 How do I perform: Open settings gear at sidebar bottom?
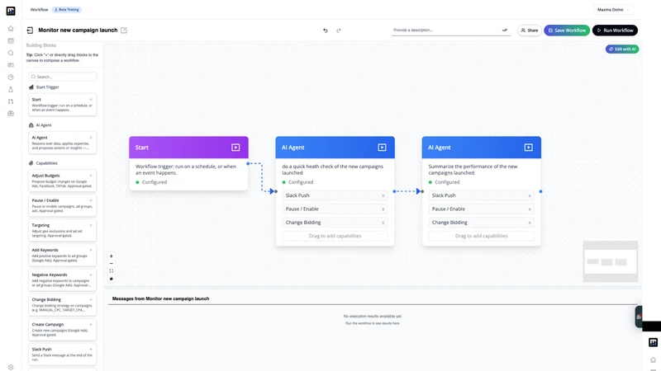[11, 367]
